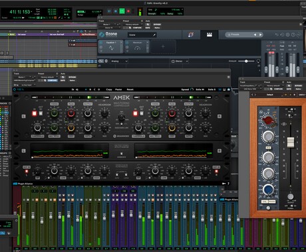306x252 pixels.
Task: Click the left channel L link button on AMEK
Action: (23, 116)
